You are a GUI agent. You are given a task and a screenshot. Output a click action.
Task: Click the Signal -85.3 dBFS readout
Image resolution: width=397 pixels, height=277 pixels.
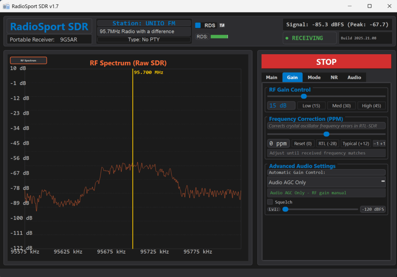click(x=337, y=24)
